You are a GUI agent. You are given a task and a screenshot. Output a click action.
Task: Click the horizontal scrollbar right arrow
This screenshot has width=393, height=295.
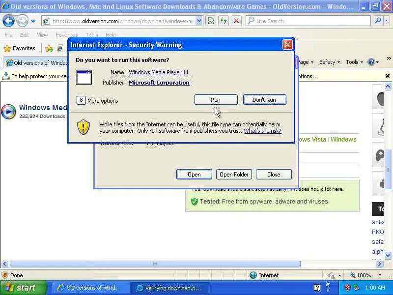point(379,264)
